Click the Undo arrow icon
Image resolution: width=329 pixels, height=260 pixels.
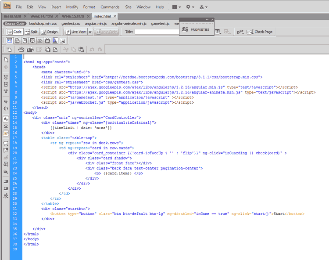tap(92, 49)
